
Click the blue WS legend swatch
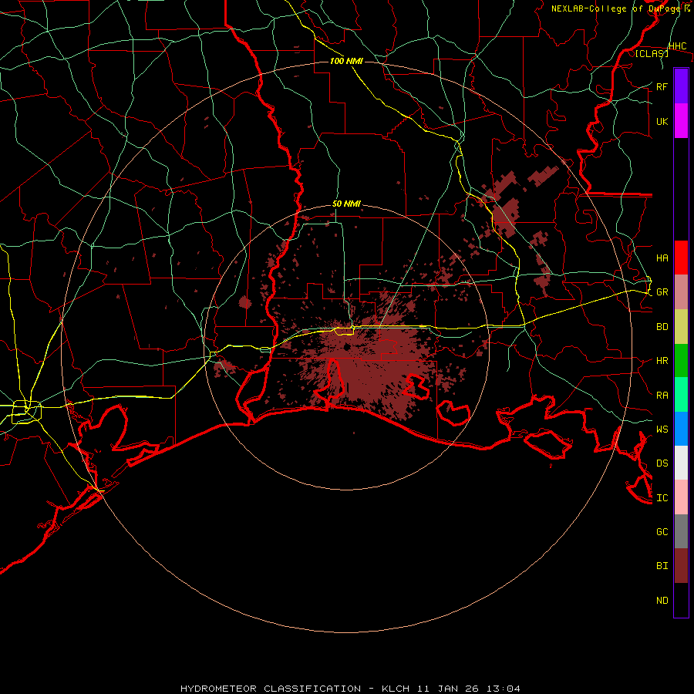681,429
